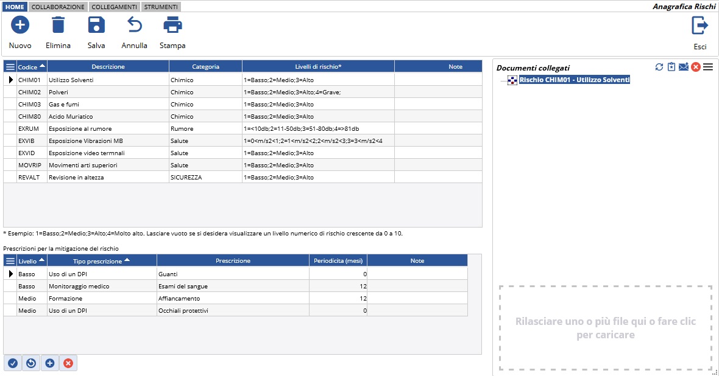Save changes with the Salva icon
This screenshot has width=719, height=376.
[96, 26]
